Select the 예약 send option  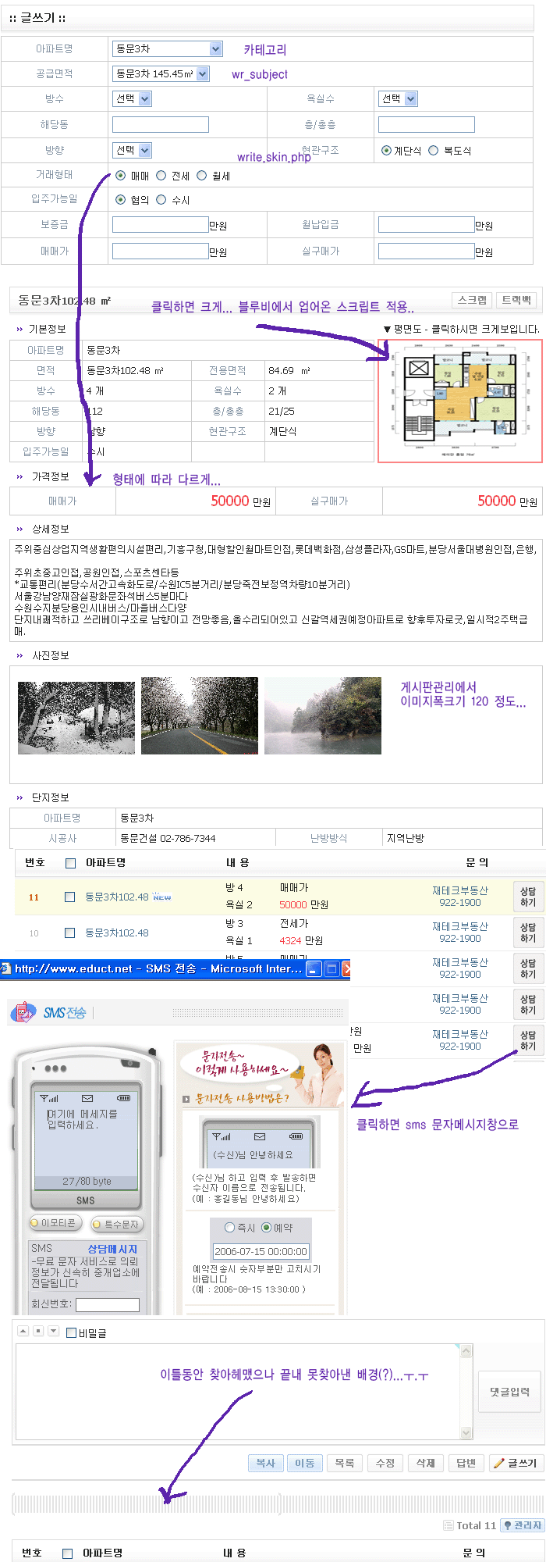pos(266,1228)
